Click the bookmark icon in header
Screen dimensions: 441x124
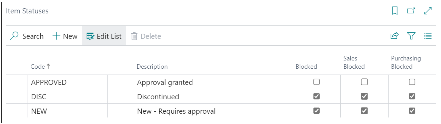[395, 11]
